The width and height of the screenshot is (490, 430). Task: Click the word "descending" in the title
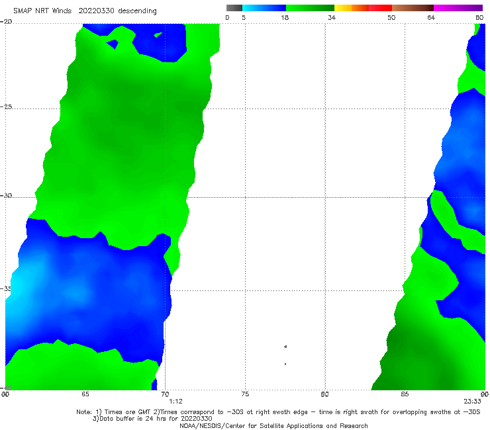coord(137,11)
